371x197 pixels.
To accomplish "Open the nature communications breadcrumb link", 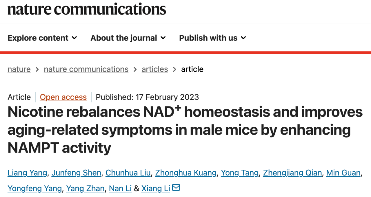I will (86, 69).
